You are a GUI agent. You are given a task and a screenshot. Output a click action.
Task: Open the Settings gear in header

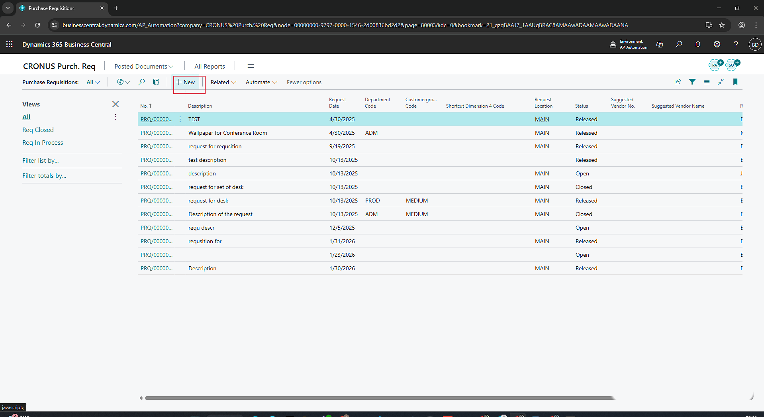717,44
